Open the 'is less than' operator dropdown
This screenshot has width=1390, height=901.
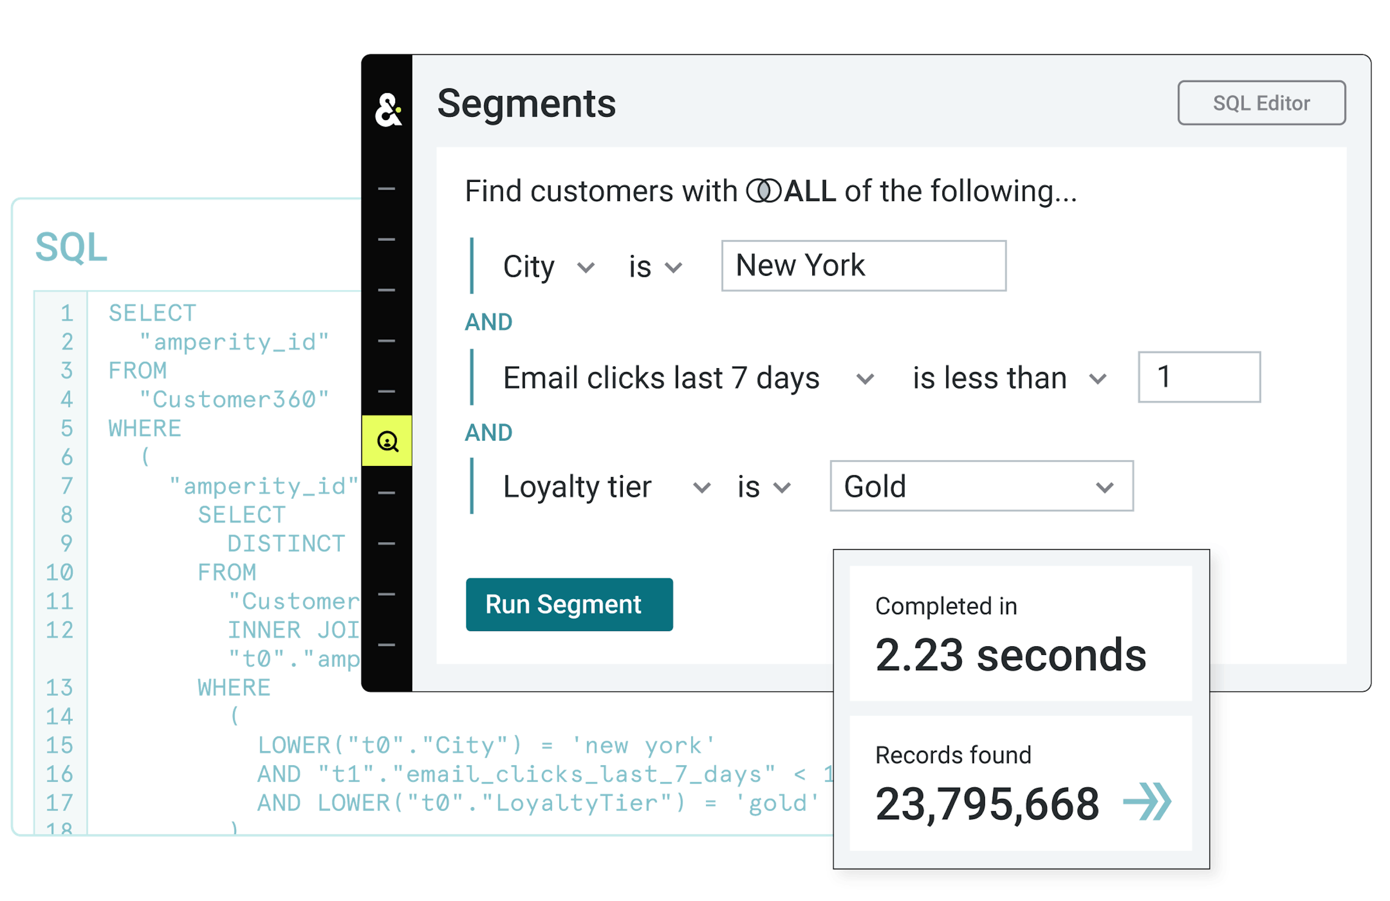[1098, 379]
